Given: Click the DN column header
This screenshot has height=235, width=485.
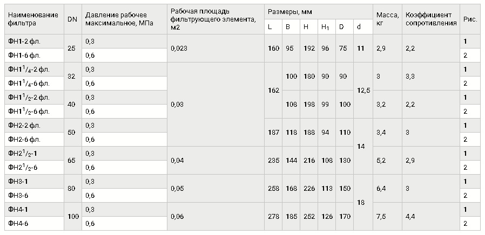Looking at the screenshot, I should [73, 19].
